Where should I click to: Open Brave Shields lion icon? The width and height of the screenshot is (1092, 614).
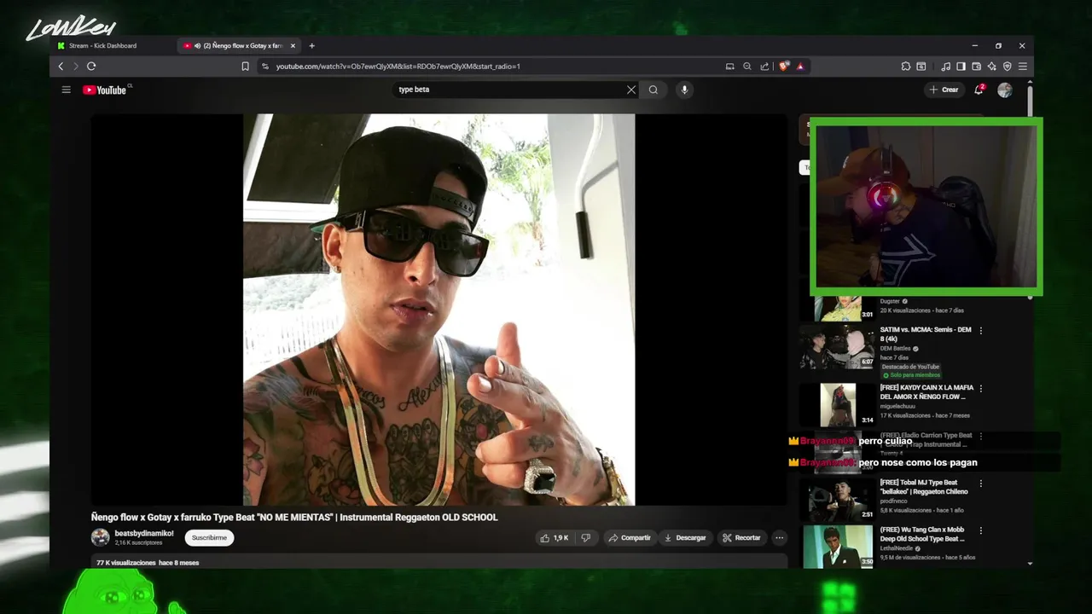click(x=784, y=67)
